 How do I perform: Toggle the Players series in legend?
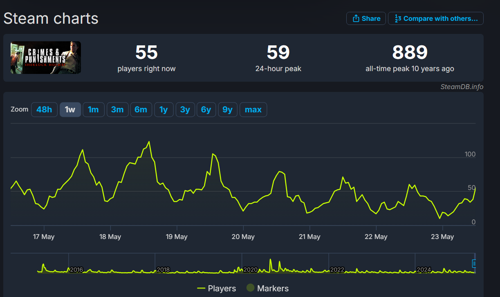(x=217, y=288)
